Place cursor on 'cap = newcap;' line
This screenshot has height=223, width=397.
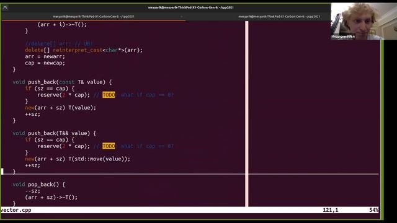(45, 63)
